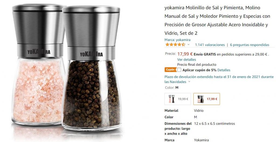This screenshot has width=276, height=142.
Task: Click the orange Cupón badge
Action: pos(170,70)
